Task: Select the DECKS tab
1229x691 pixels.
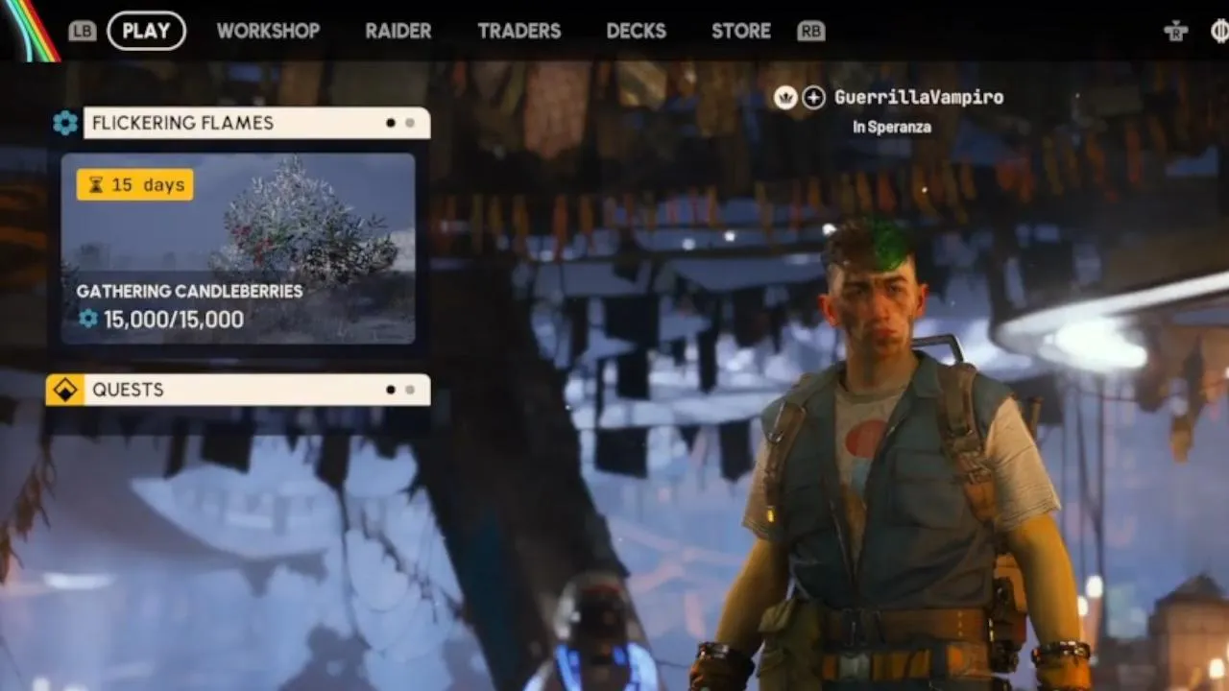Action: coord(636,31)
